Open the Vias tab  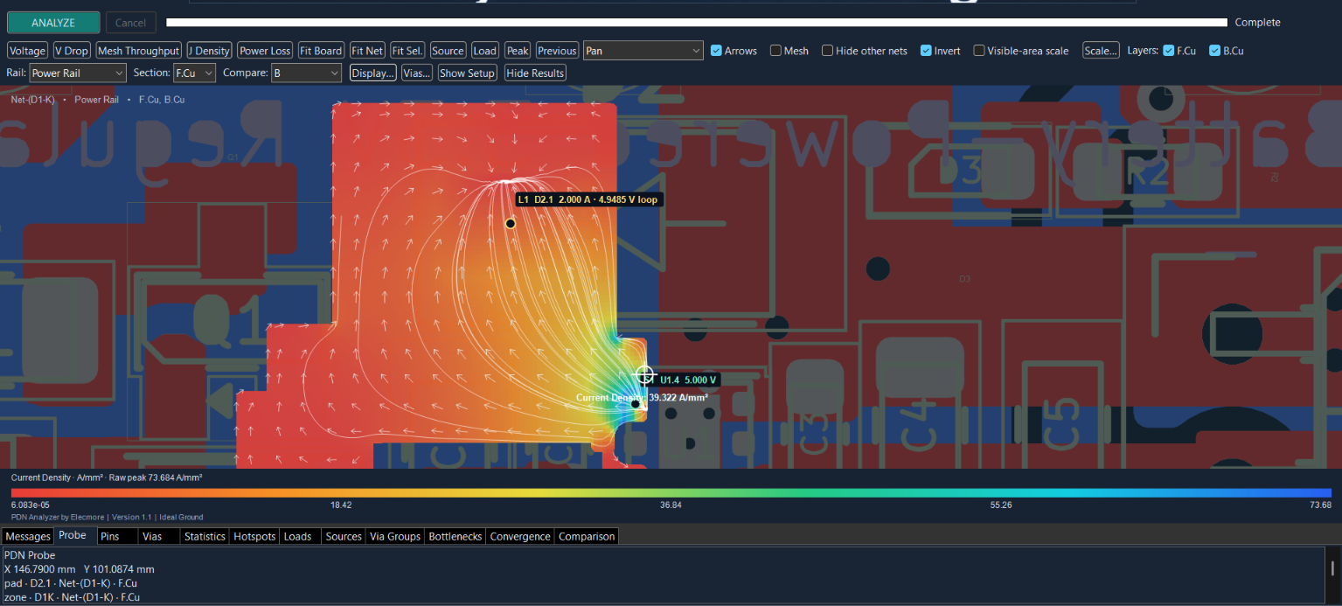(x=159, y=536)
